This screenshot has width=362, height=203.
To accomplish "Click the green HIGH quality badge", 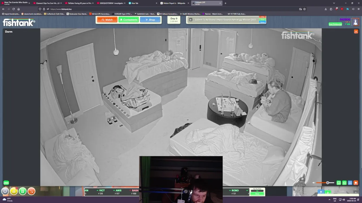I will (6, 183).
